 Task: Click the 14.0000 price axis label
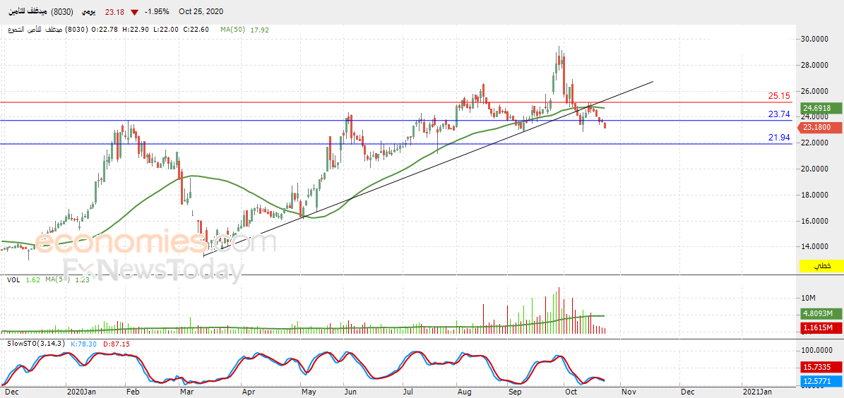tap(814, 247)
